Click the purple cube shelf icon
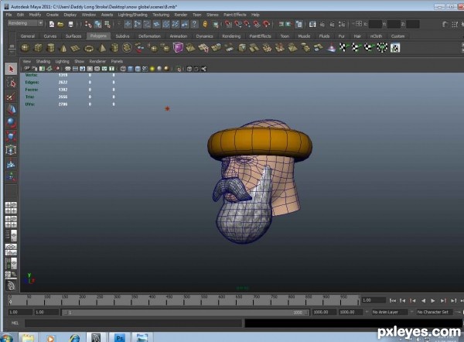 (x=178, y=48)
